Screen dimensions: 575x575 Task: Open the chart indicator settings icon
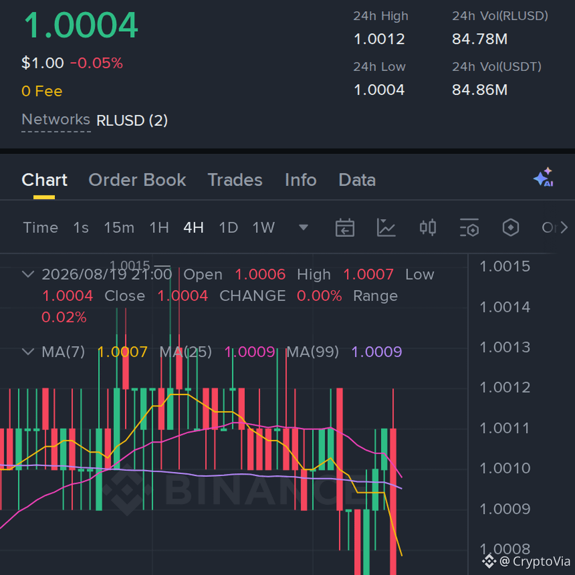pos(469,227)
